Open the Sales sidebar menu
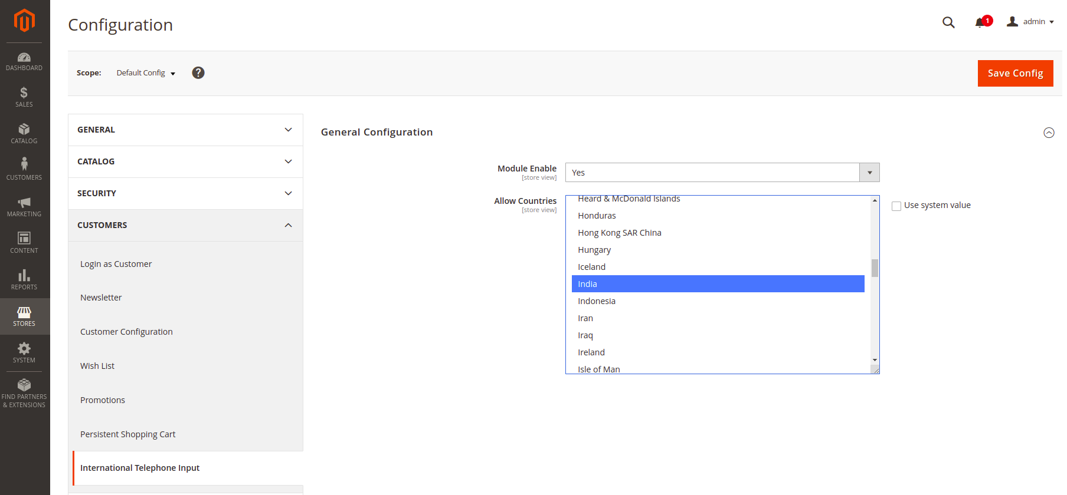 (24, 97)
